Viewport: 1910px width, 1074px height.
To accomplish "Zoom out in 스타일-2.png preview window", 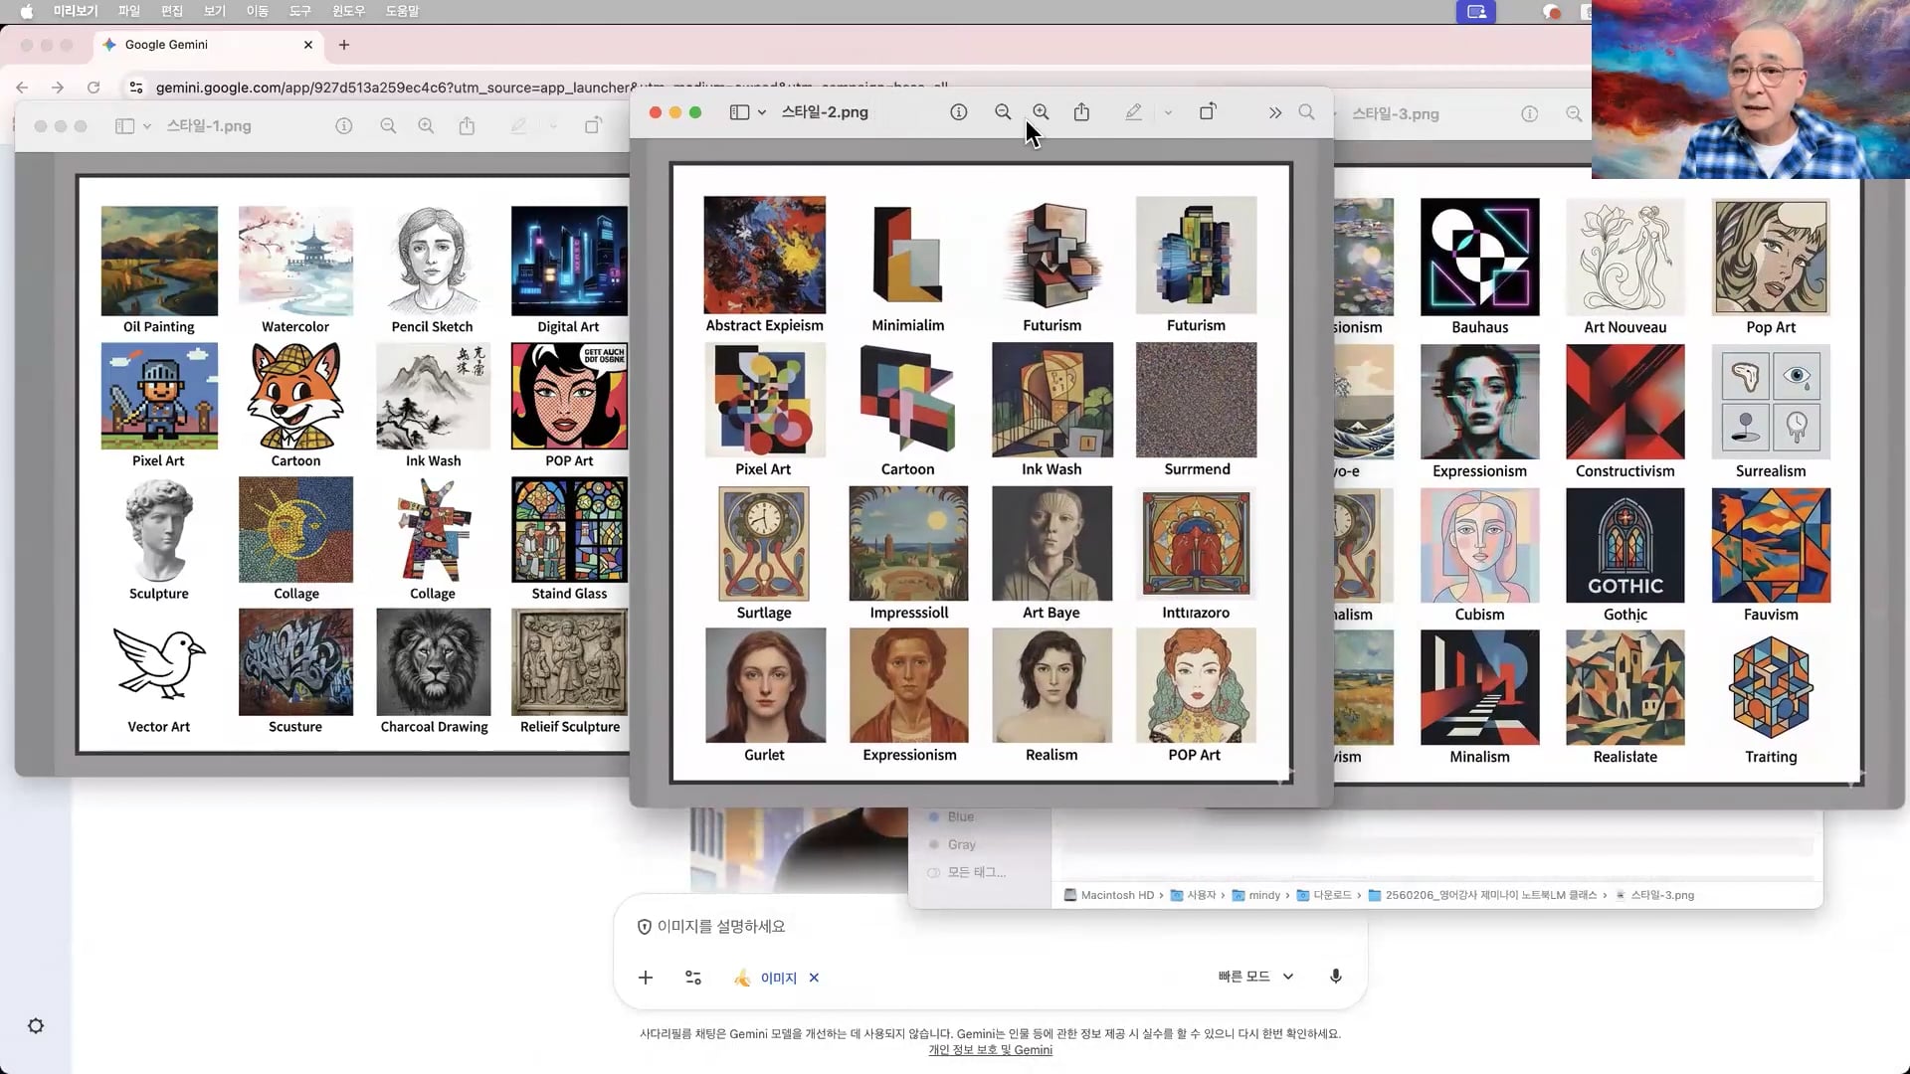I will click(1003, 112).
